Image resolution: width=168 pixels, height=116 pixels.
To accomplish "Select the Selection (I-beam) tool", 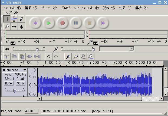I will [x=7, y=19].
